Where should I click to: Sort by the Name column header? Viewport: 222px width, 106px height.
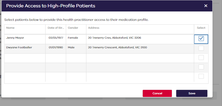[x=25, y=29]
